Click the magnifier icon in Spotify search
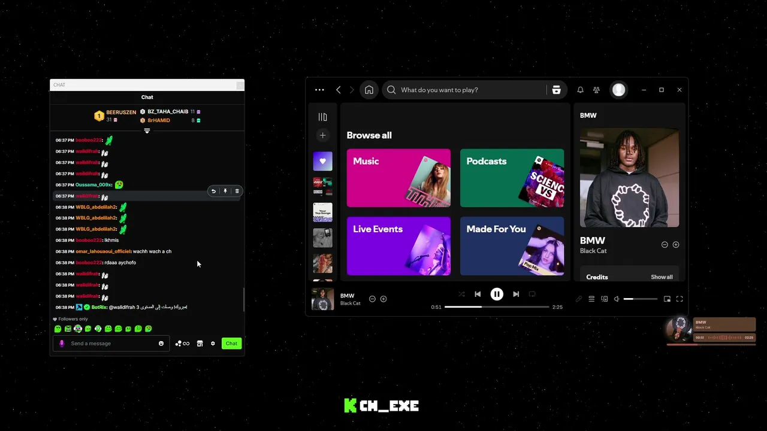This screenshot has width=767, height=431. 391,90
